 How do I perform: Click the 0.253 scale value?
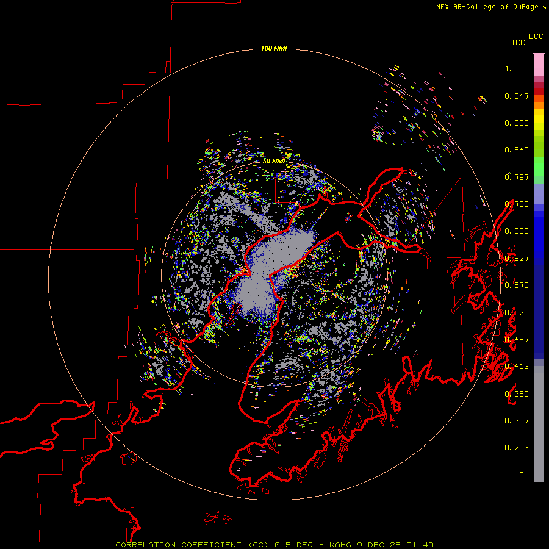(517, 448)
